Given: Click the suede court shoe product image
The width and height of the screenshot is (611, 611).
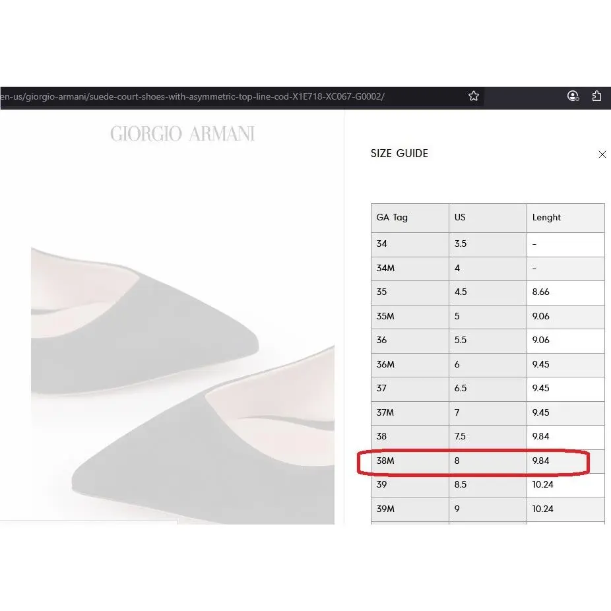Looking at the screenshot, I should (x=183, y=386).
